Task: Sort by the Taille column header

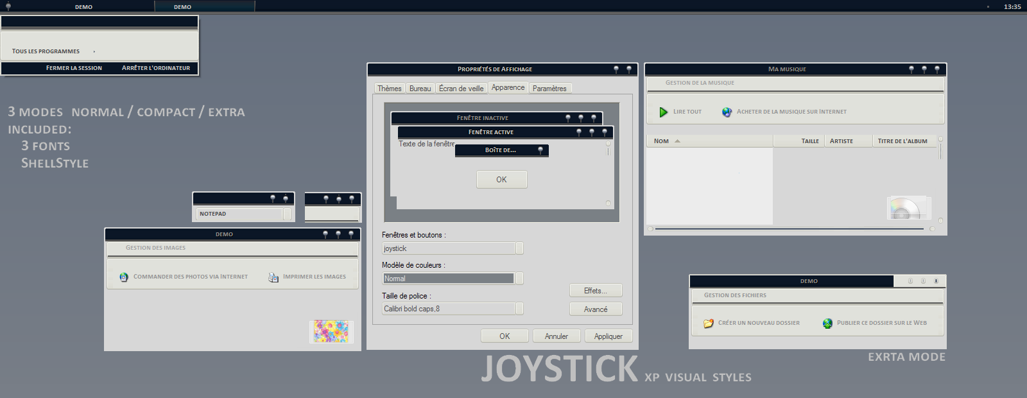Action: pos(800,141)
